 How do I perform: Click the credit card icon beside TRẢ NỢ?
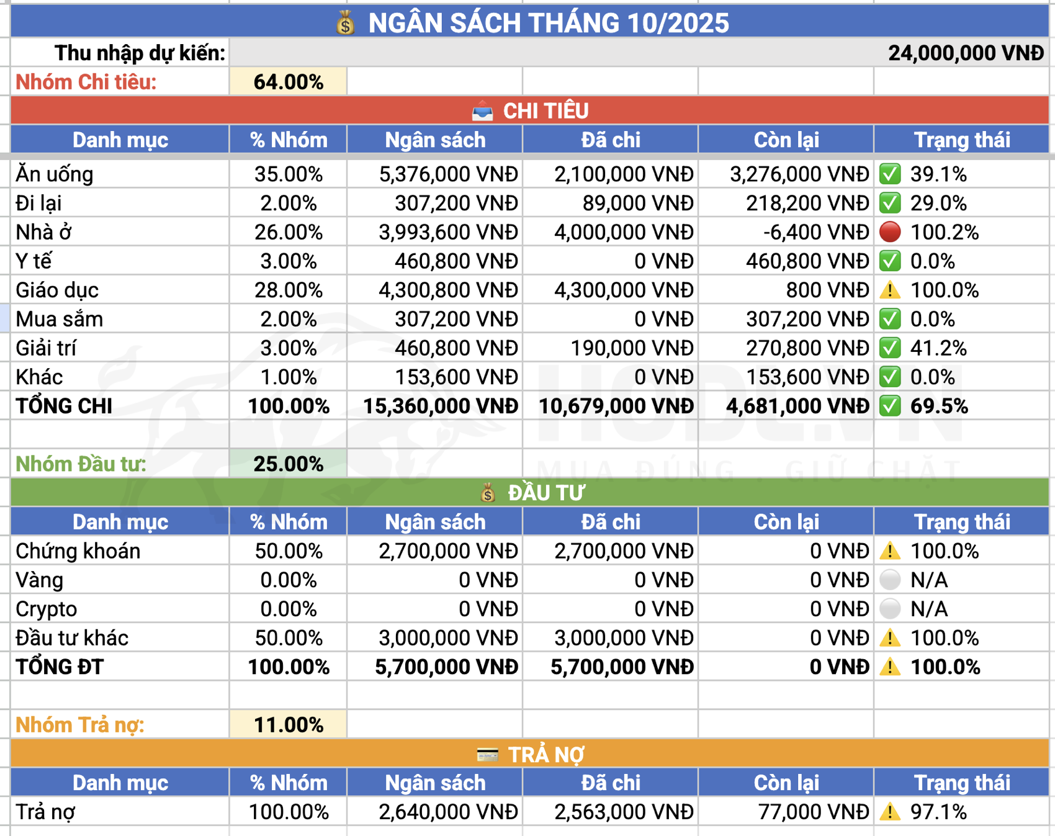click(487, 755)
